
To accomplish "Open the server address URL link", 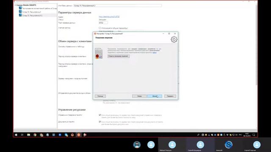I will 109,17.
